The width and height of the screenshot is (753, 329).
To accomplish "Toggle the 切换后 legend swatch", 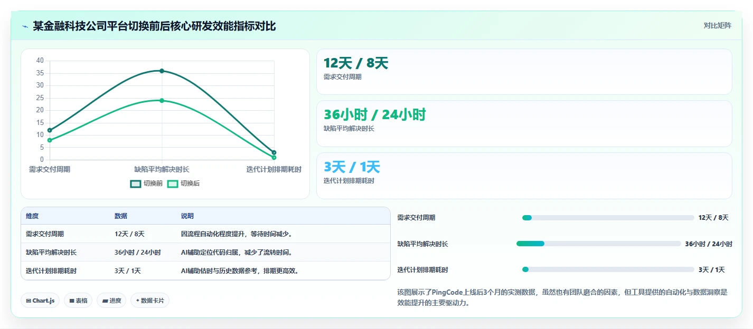I will coord(173,183).
